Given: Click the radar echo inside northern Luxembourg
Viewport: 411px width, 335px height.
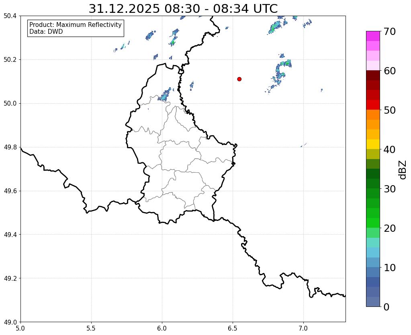Looking at the screenshot, I should coord(165,95).
